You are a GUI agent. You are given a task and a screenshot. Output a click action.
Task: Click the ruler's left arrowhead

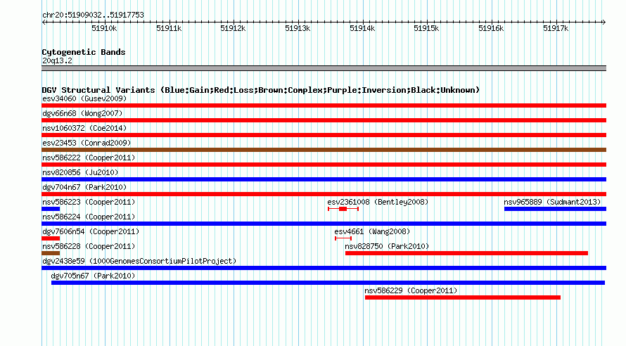44,23
